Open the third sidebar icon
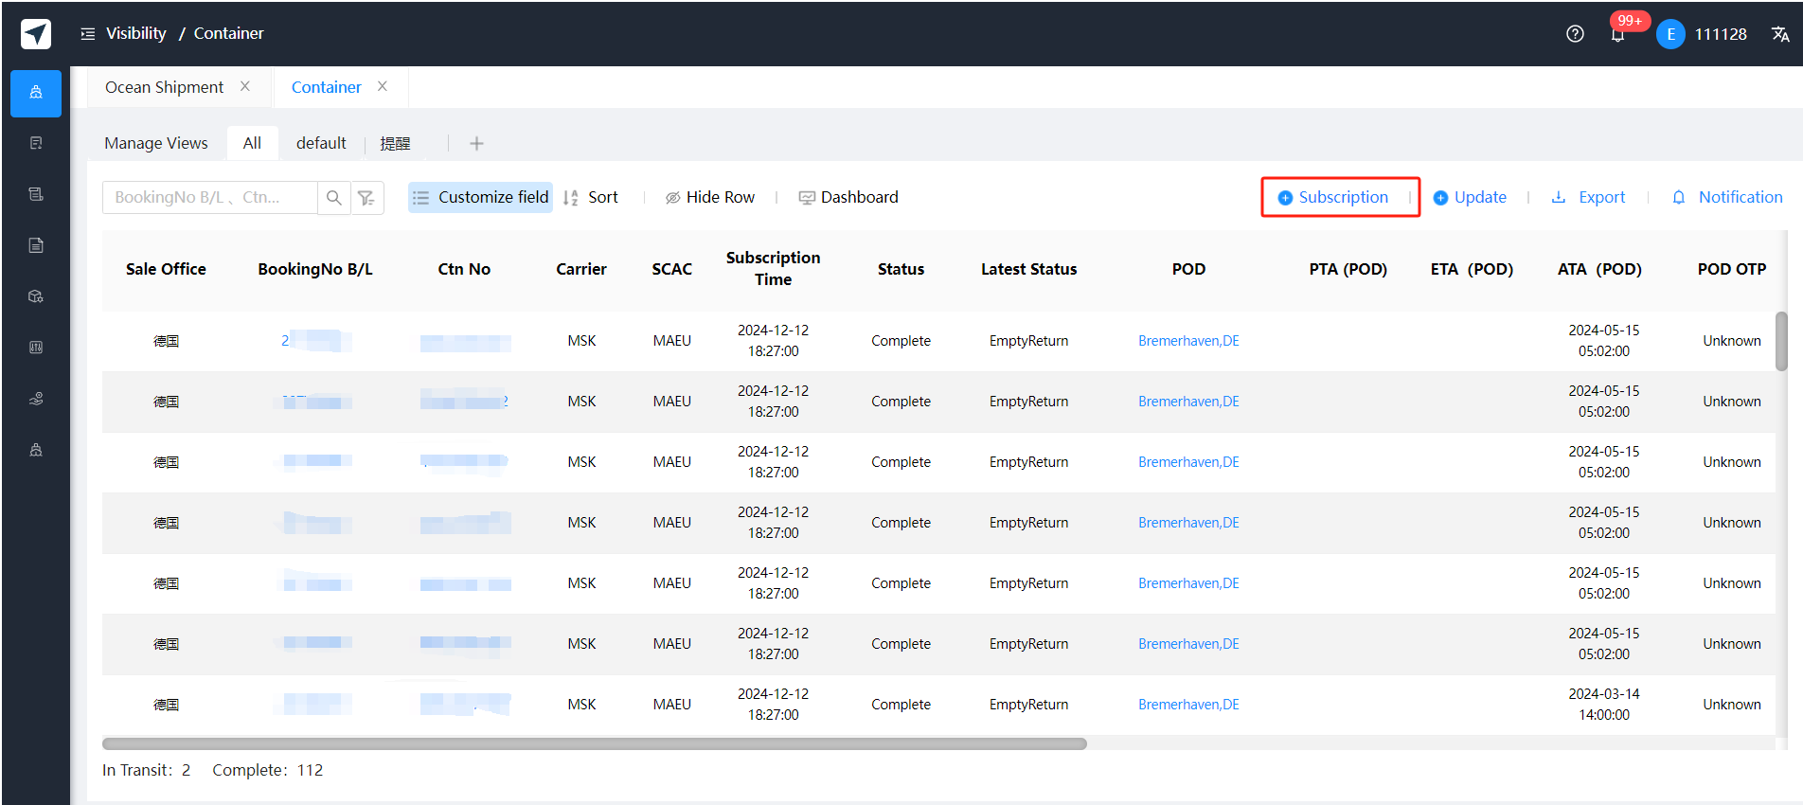Viewport: 1803px width, 805px height. pyautogui.click(x=36, y=194)
